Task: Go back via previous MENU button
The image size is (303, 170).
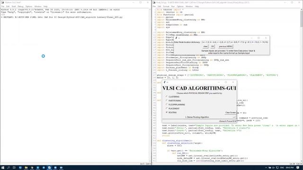Action: coord(225,46)
